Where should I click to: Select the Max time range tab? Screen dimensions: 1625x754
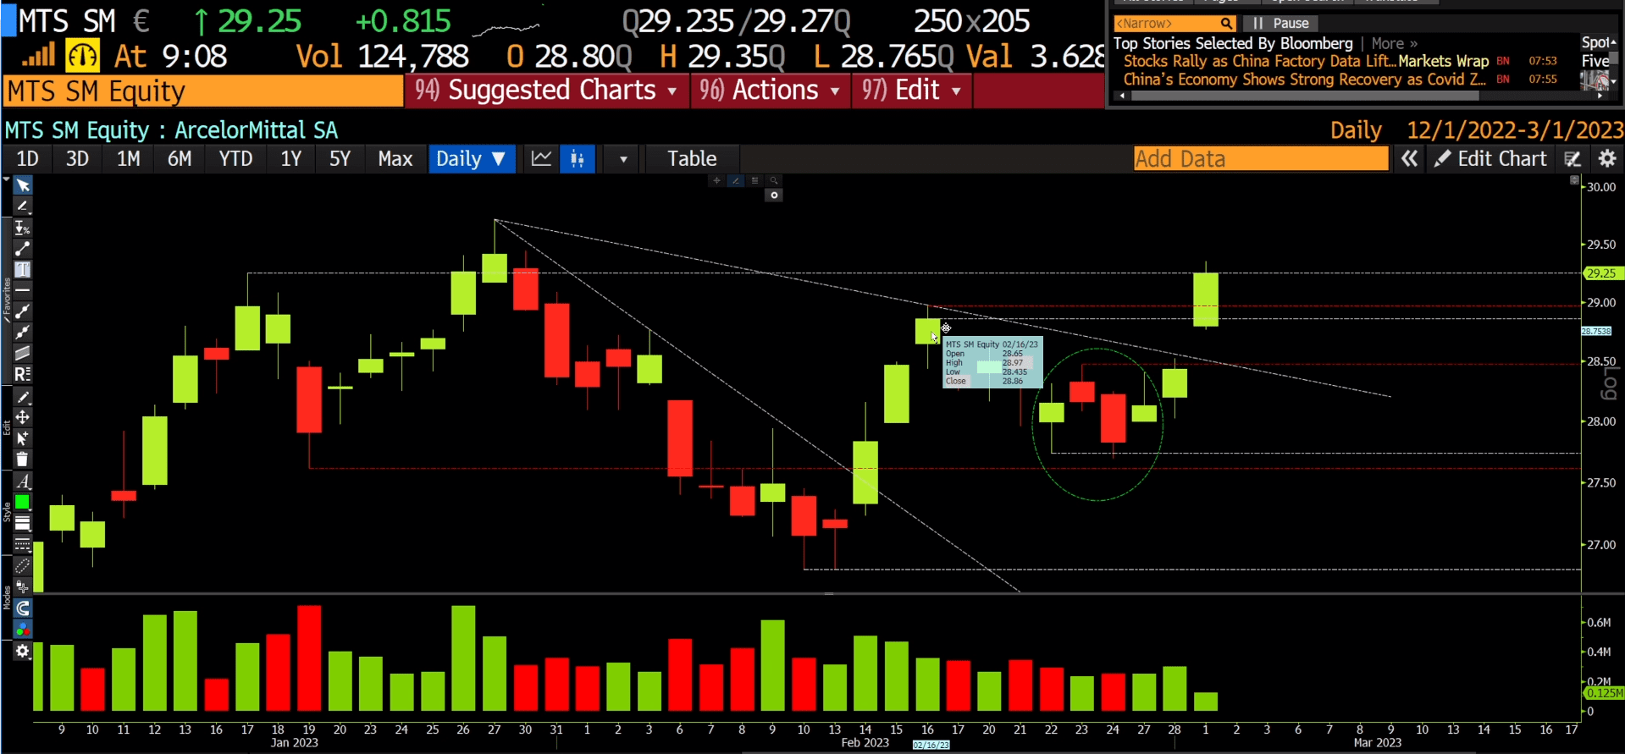(x=395, y=159)
